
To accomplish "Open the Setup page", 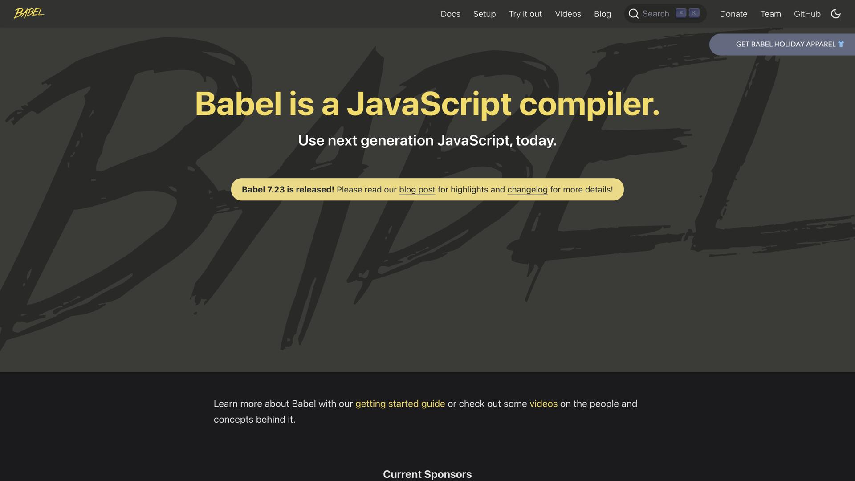I will (484, 14).
